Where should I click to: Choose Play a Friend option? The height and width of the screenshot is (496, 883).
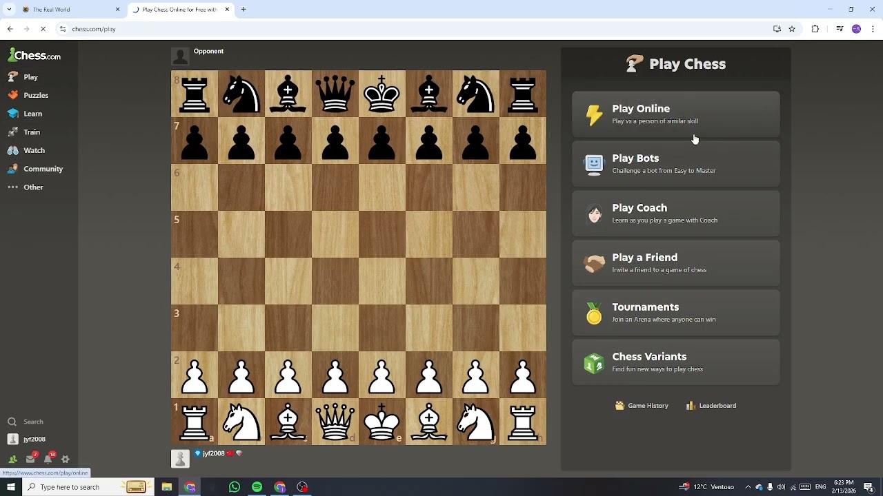[676, 263]
